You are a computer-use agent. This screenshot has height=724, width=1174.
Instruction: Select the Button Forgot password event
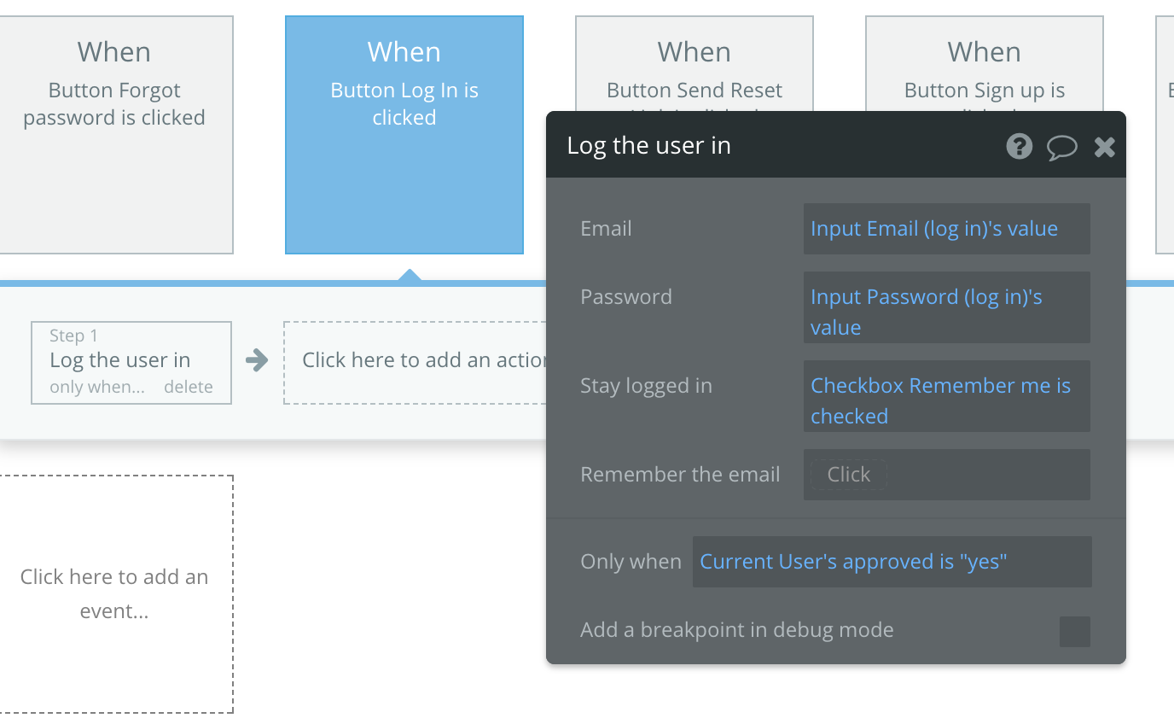click(114, 135)
